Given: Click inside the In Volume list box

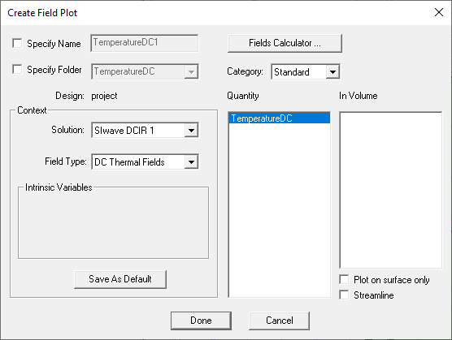Looking at the screenshot, I should (x=390, y=190).
